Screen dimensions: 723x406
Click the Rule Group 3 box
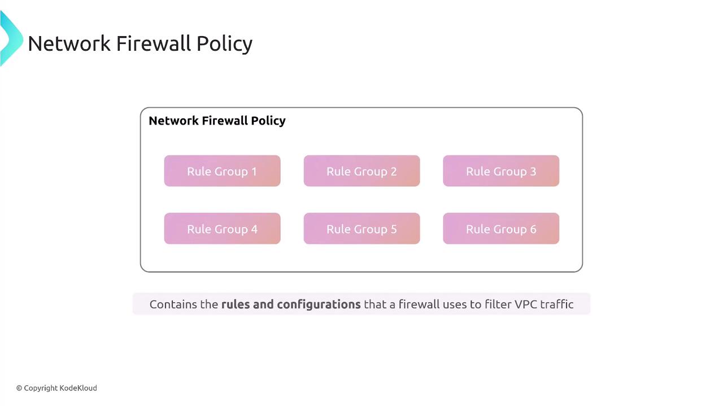(501, 171)
